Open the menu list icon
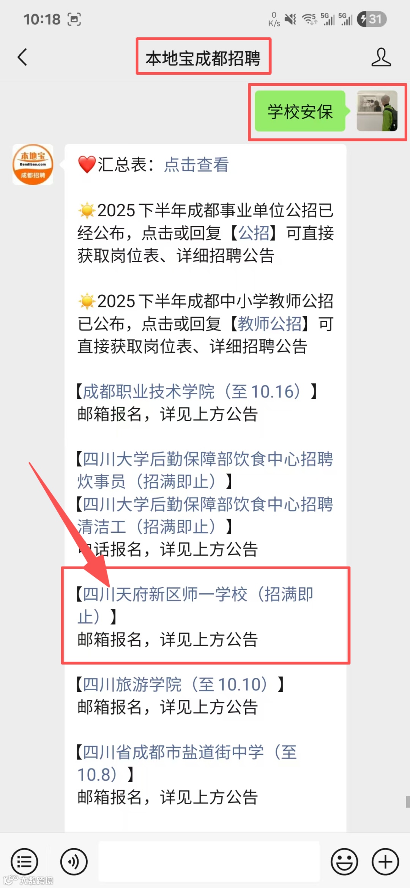 tap(24, 862)
